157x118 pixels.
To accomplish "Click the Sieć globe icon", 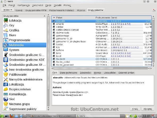I will click(6, 99).
